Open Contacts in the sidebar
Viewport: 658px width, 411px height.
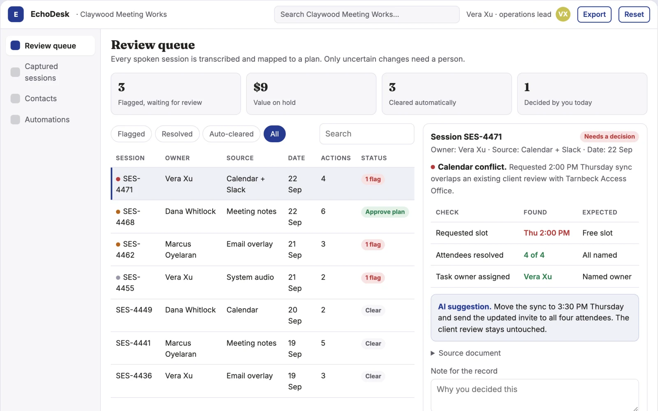tap(50, 99)
